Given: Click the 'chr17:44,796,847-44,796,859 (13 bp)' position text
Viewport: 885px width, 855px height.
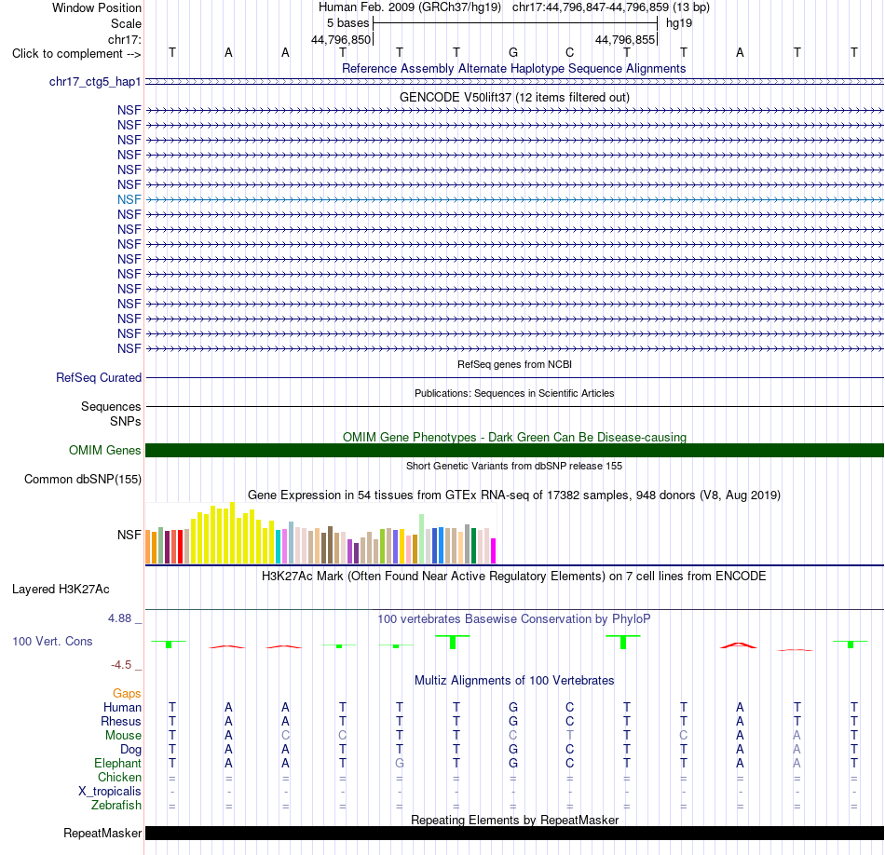Looking at the screenshot, I should coord(611,7).
